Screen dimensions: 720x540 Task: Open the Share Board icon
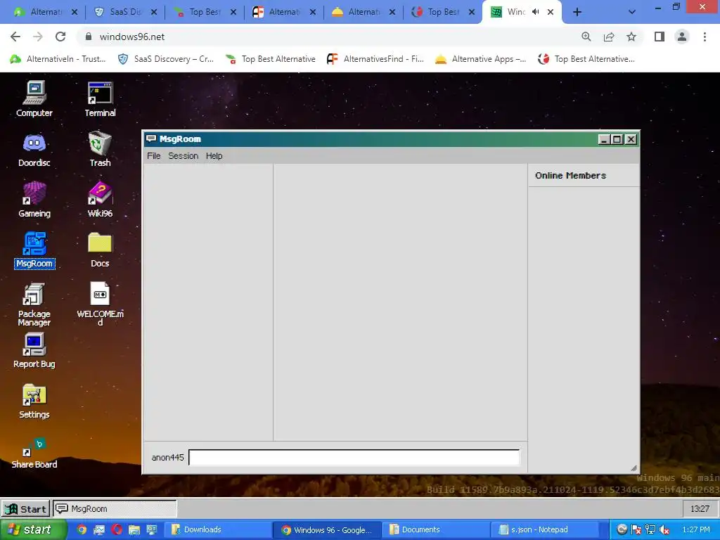34,452
